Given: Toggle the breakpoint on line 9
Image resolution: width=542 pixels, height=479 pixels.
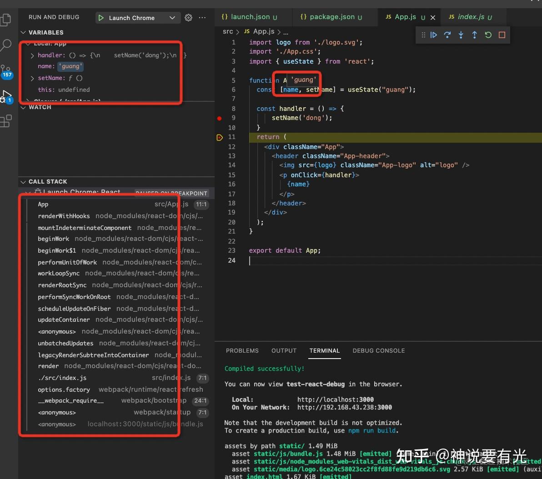Looking at the screenshot, I should (x=219, y=118).
